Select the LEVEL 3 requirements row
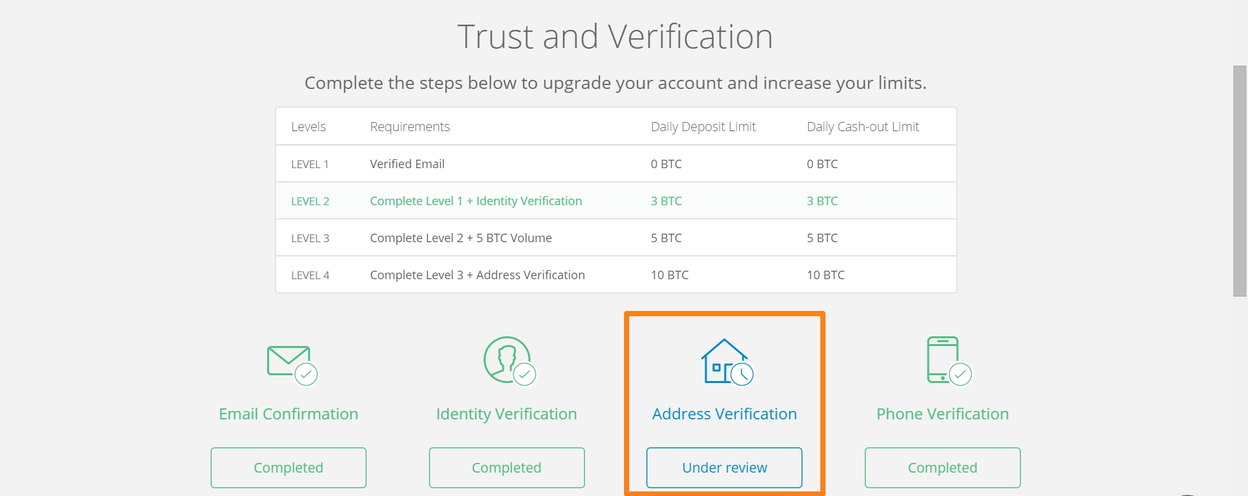The image size is (1248, 496). pyautogui.click(x=616, y=238)
